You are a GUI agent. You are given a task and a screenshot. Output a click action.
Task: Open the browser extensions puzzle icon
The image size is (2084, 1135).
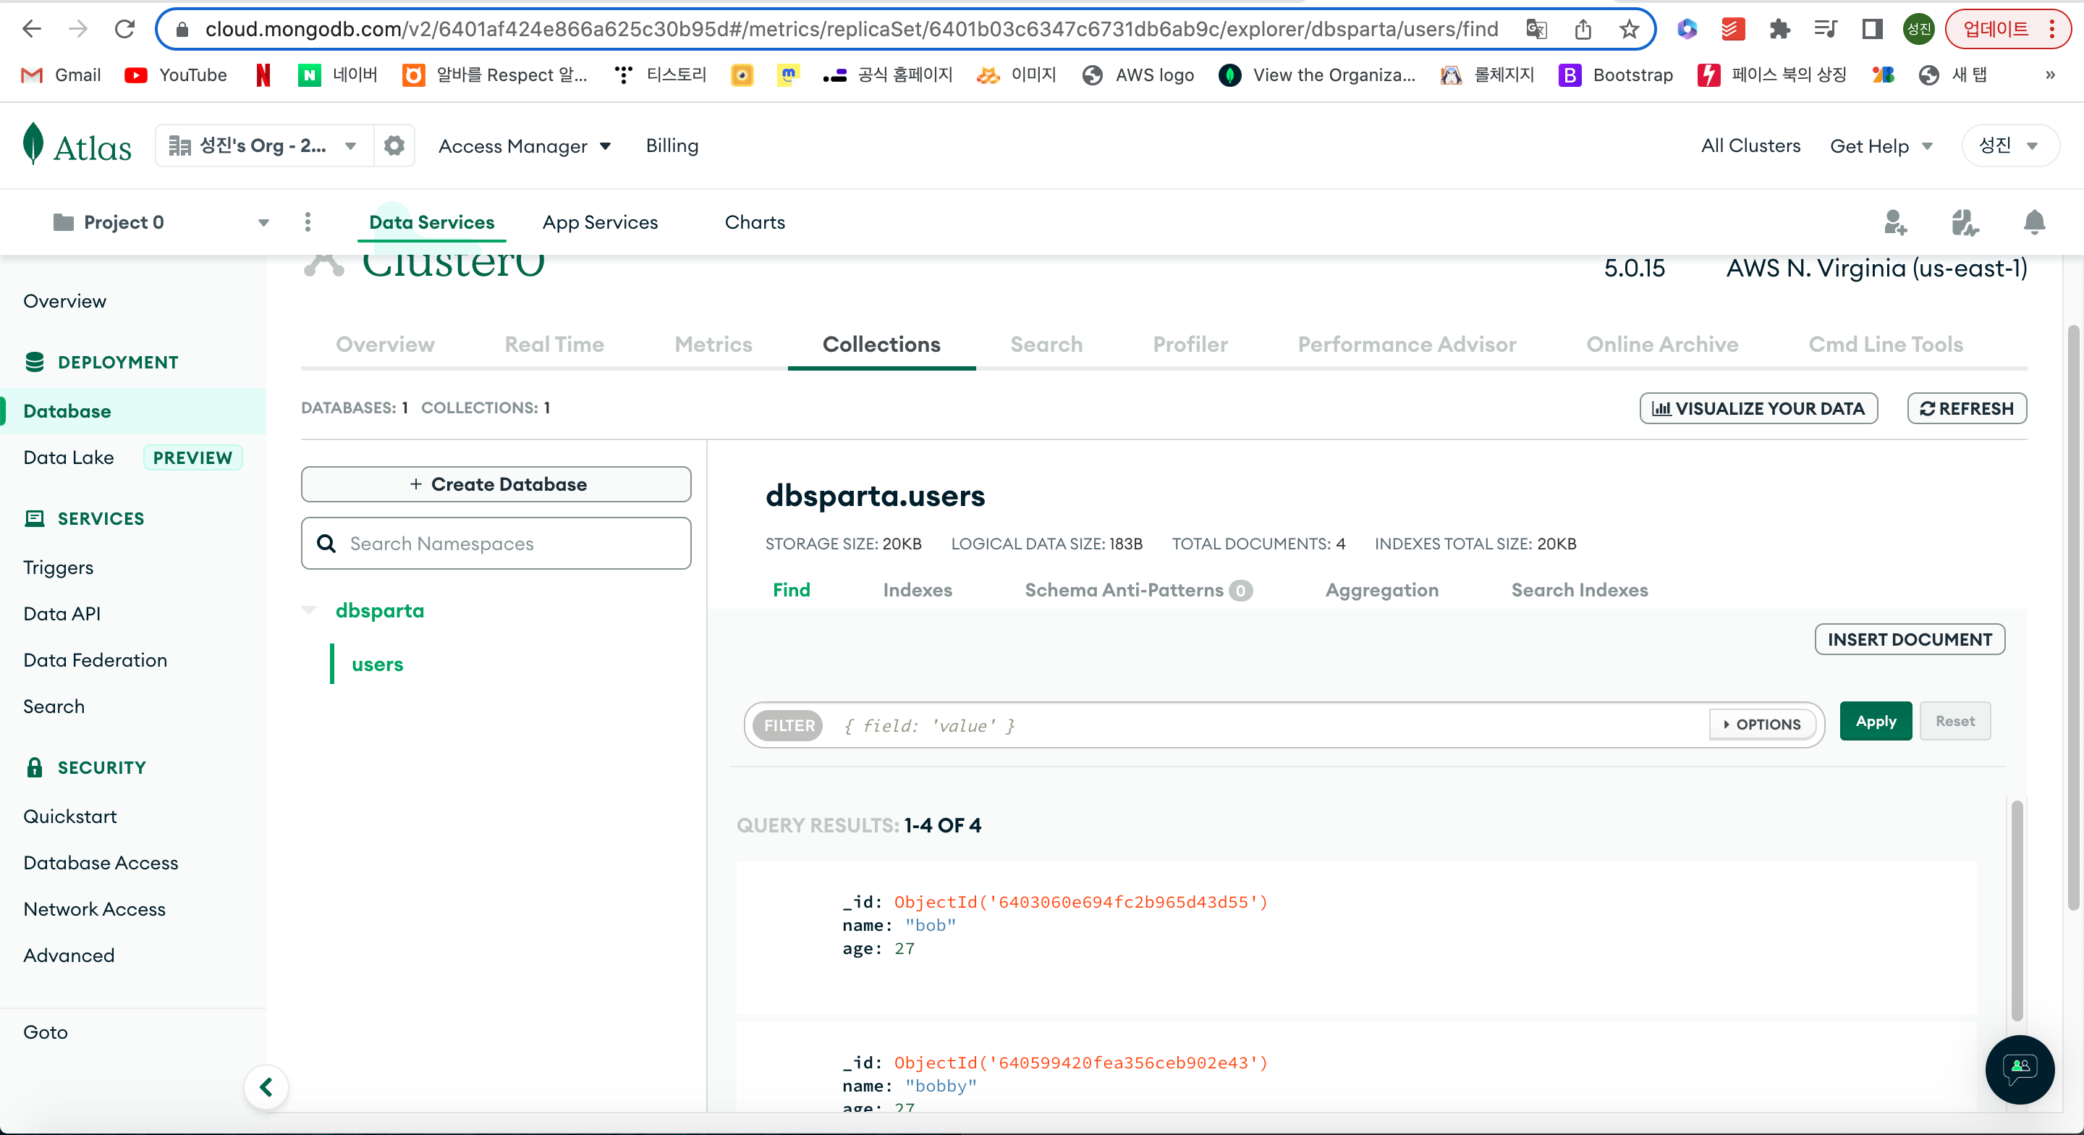(1779, 29)
